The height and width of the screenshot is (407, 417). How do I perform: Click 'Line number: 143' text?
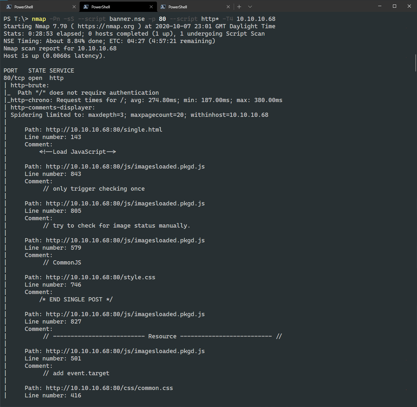point(53,137)
